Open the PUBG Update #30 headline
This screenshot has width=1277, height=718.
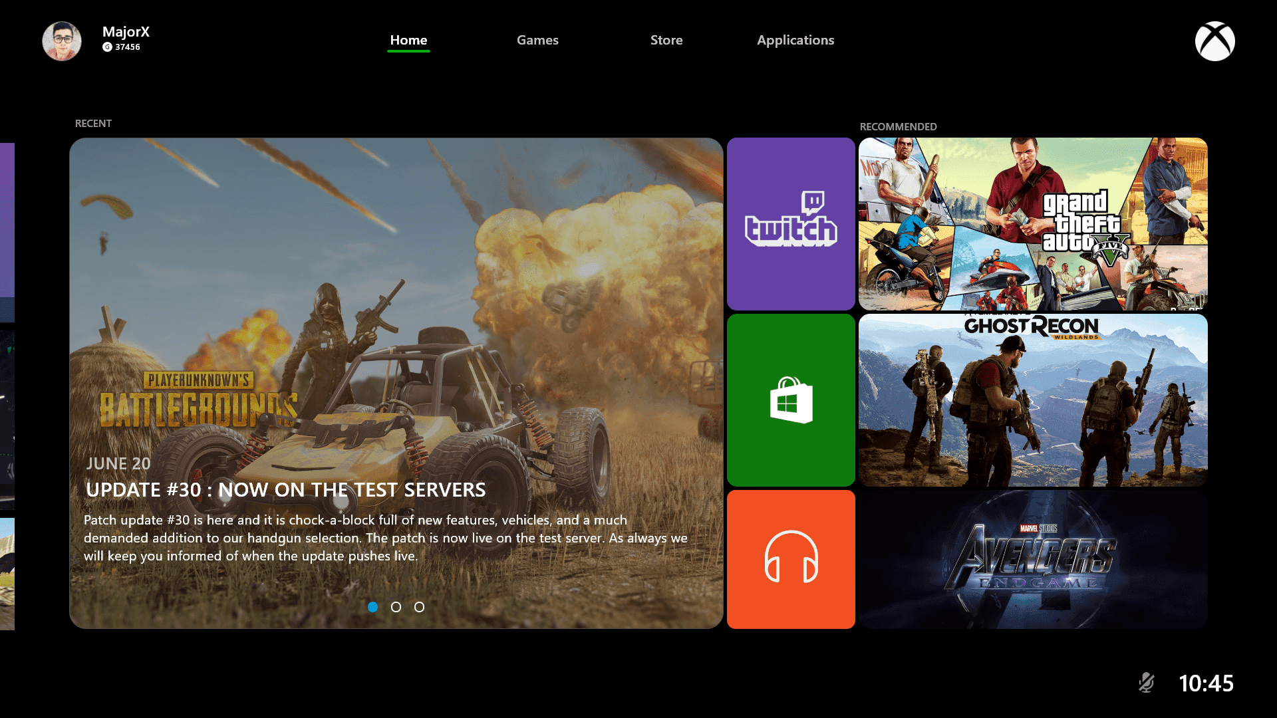coord(286,490)
